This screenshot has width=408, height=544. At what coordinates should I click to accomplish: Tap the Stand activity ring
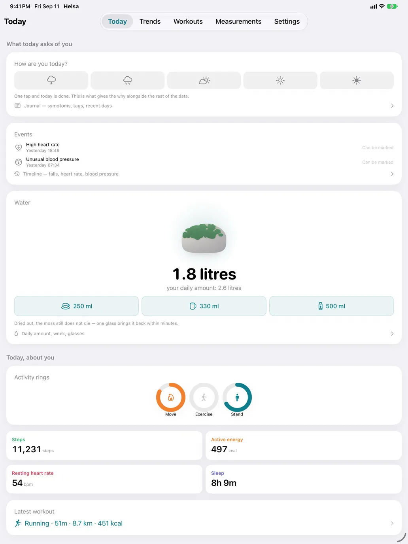237,397
